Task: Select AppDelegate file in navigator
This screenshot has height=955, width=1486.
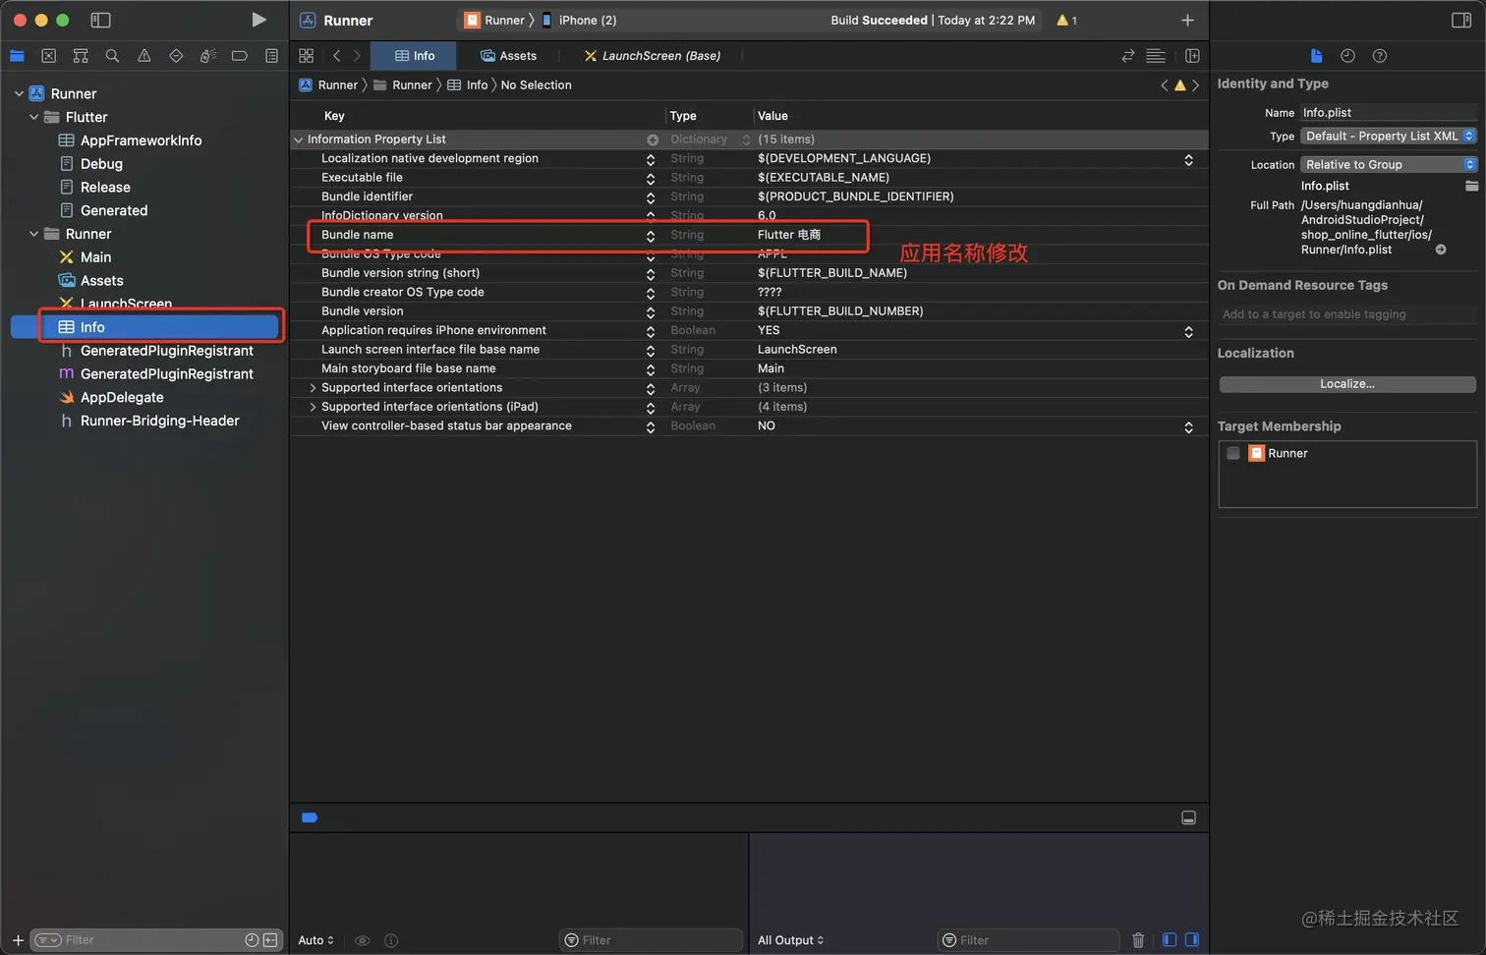Action: [122, 397]
